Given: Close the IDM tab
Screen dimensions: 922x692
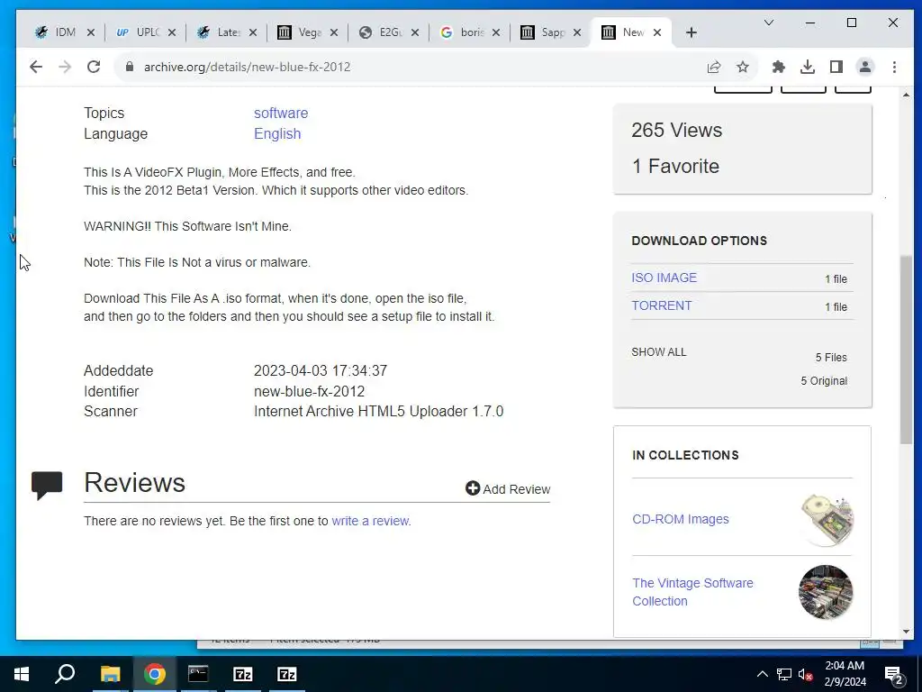Looking at the screenshot, I should (91, 32).
